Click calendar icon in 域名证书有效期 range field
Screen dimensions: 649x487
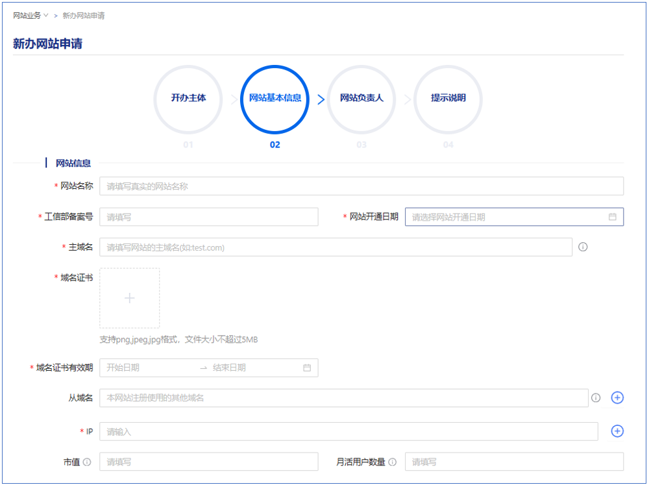[307, 368]
